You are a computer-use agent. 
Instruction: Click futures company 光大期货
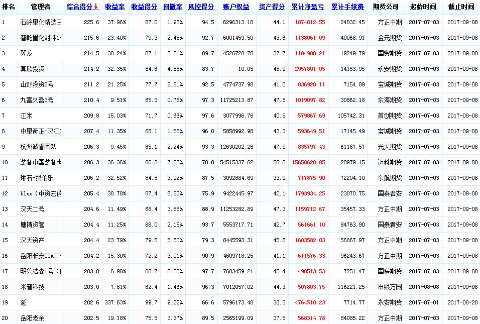(390, 147)
